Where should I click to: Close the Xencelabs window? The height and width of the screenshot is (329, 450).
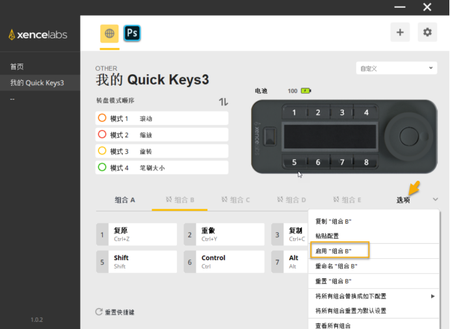[427, 7]
